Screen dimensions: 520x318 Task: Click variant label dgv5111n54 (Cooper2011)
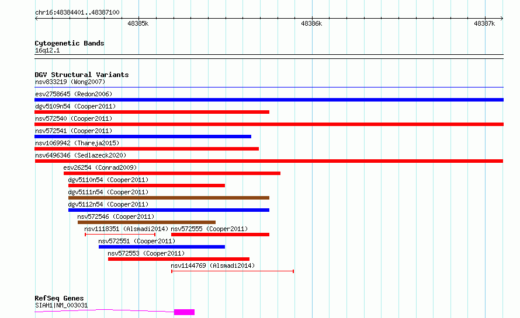coord(108,192)
